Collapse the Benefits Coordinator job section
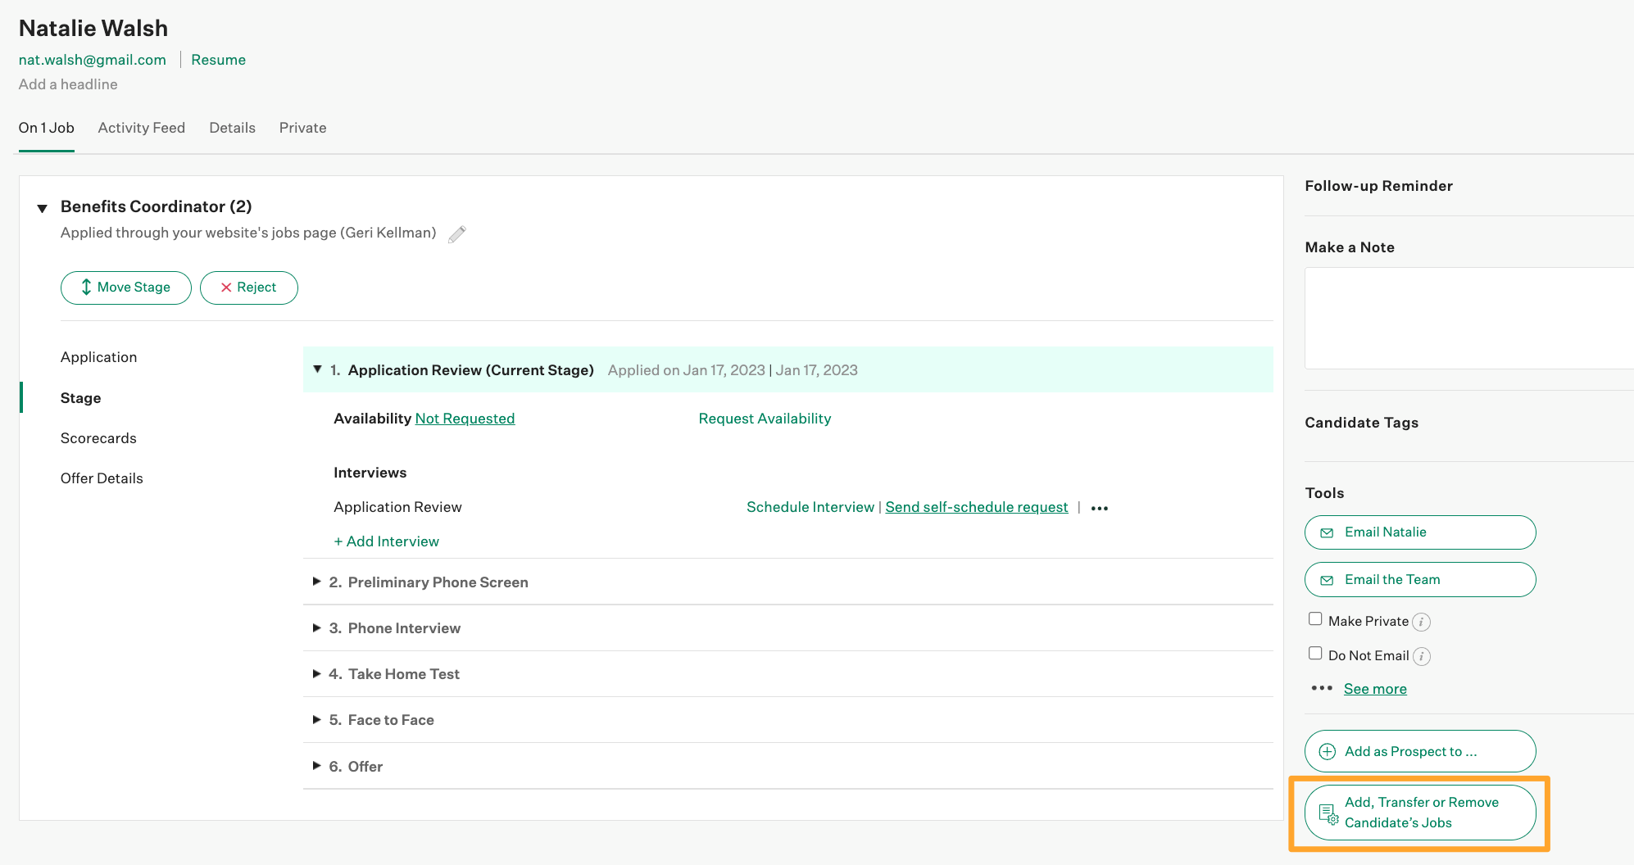This screenshot has width=1634, height=865. point(42,208)
